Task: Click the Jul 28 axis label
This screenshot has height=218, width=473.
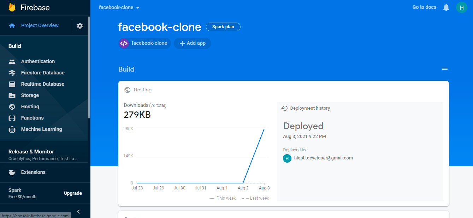Action: coord(137,188)
